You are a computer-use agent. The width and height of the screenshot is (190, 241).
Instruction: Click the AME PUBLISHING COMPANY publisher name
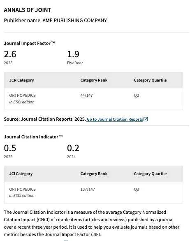tap(74, 21)
